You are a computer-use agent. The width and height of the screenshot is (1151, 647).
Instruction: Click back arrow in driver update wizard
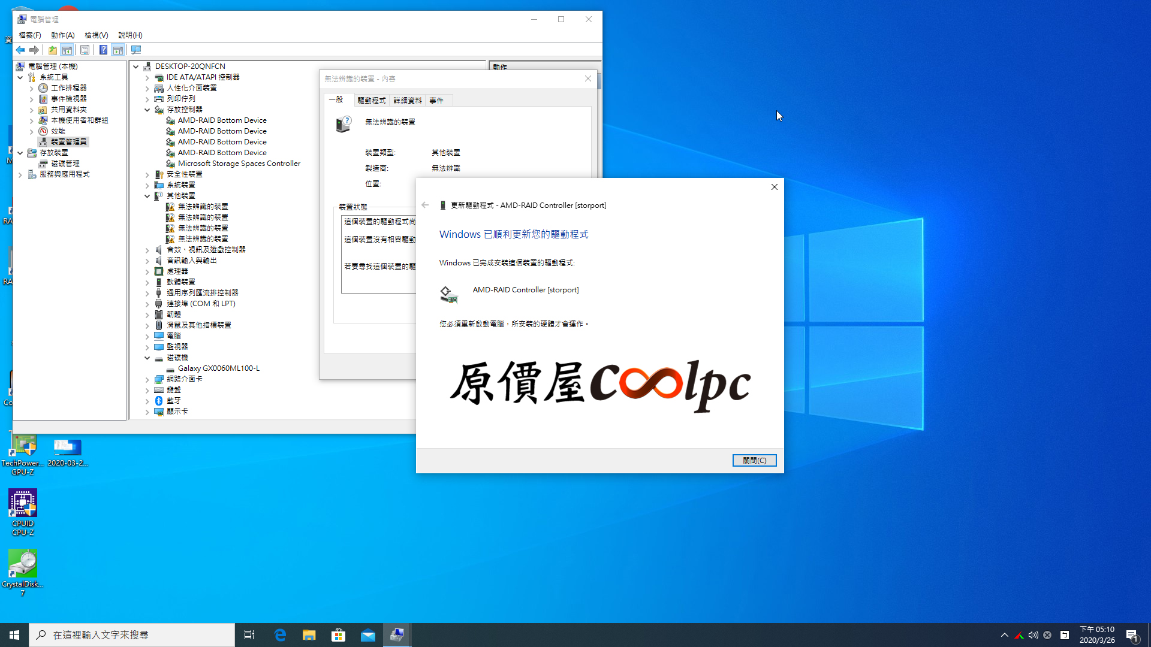click(x=425, y=205)
